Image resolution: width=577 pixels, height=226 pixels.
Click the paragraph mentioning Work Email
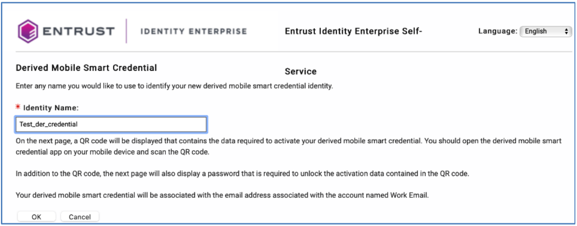222,195
